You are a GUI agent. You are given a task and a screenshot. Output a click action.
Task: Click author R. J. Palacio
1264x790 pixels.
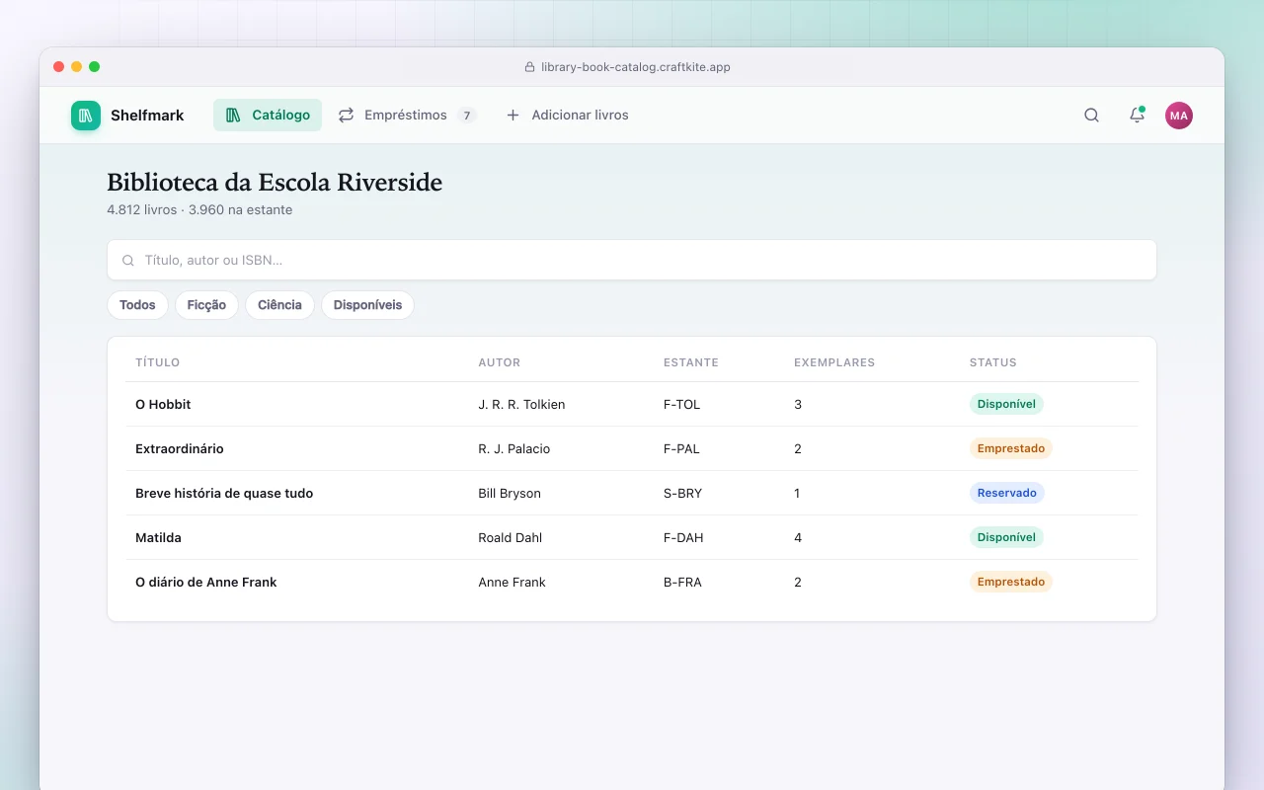(x=514, y=448)
